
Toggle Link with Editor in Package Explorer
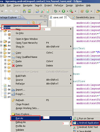(x=34, y=23)
